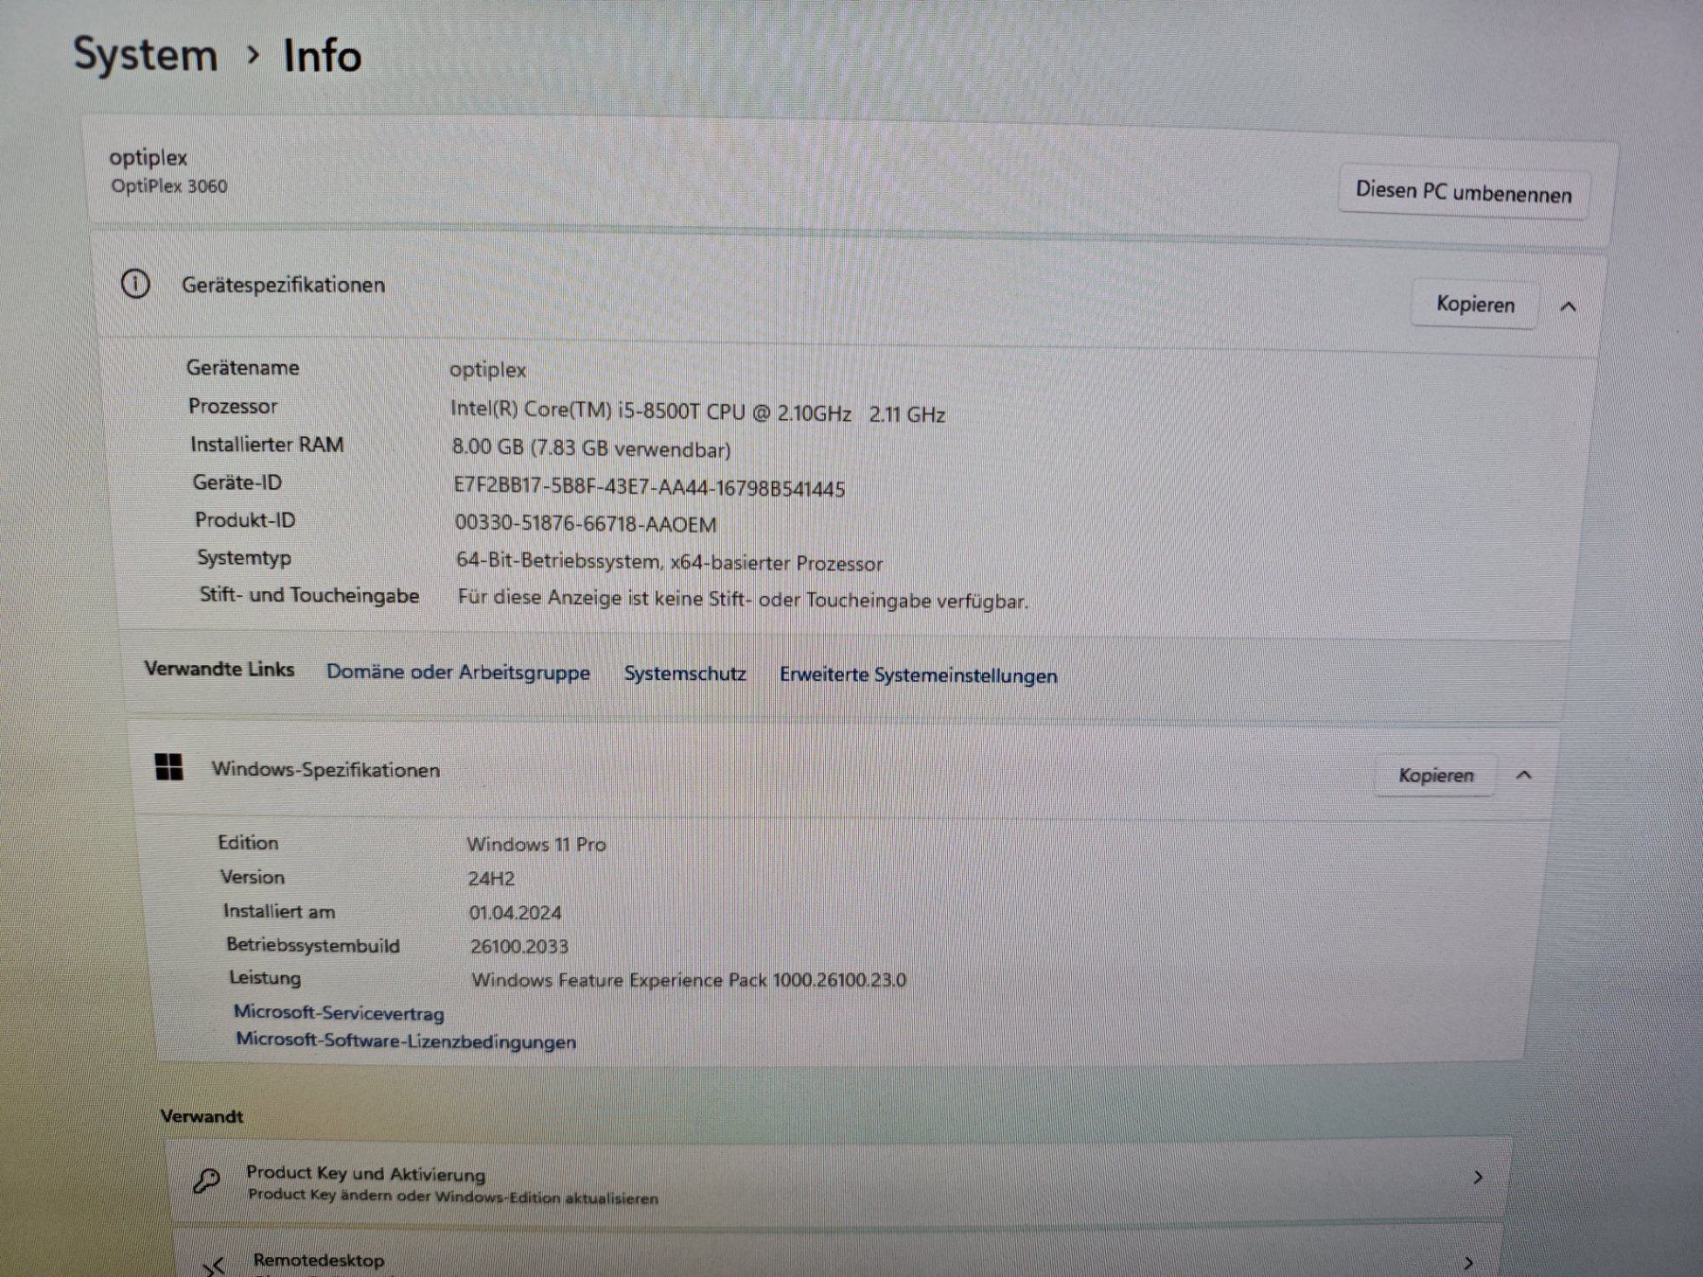Open the Microsoft-Servicevertrag link
The height and width of the screenshot is (1277, 1703).
pos(339,1012)
